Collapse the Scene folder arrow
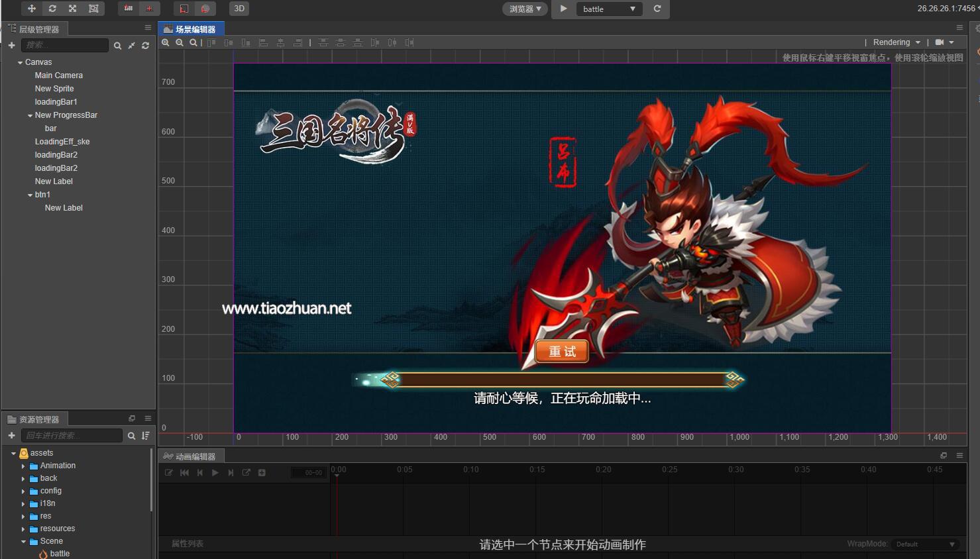This screenshot has height=559, width=980. 23,542
